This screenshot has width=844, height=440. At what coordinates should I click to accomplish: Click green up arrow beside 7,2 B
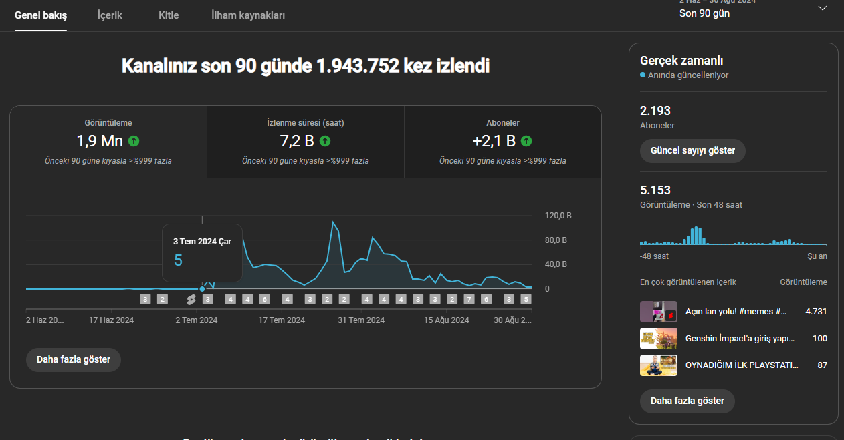click(x=325, y=141)
